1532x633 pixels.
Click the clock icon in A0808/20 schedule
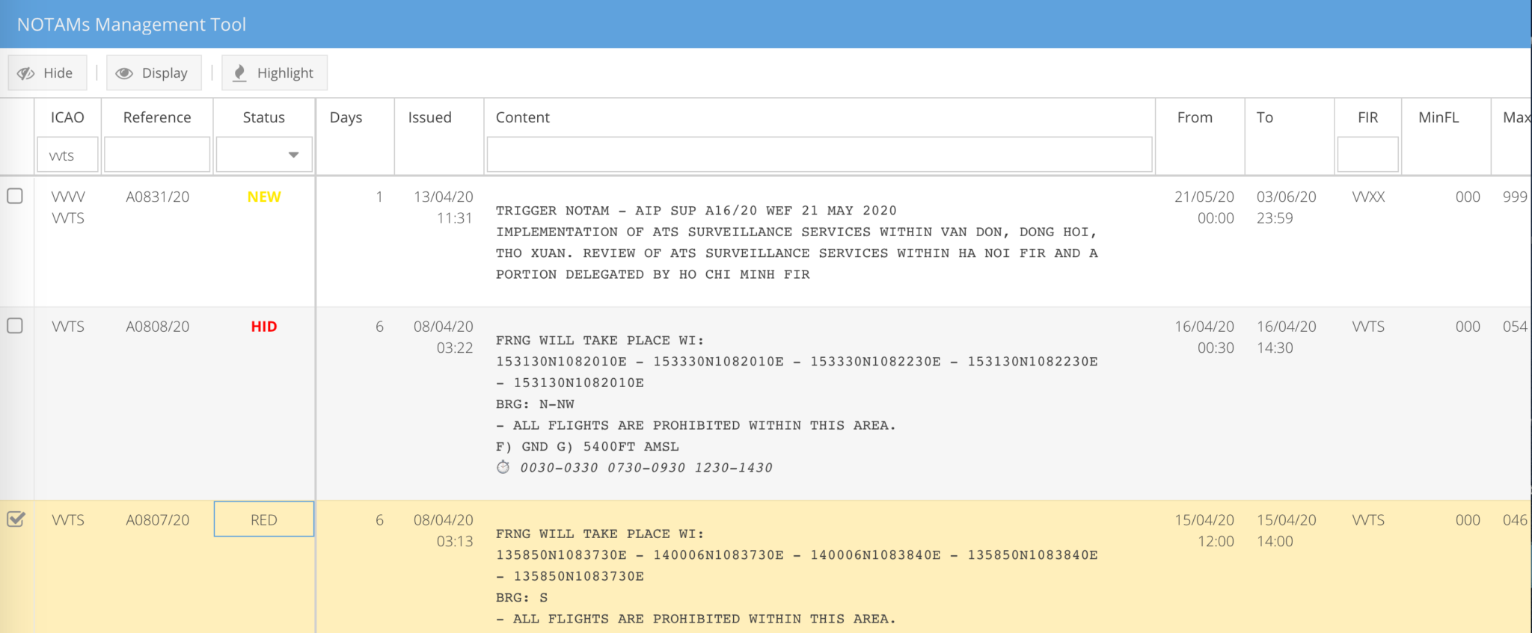[x=503, y=467]
